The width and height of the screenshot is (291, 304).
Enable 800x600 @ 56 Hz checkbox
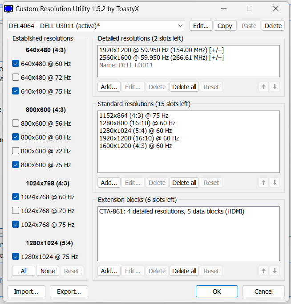16,123
